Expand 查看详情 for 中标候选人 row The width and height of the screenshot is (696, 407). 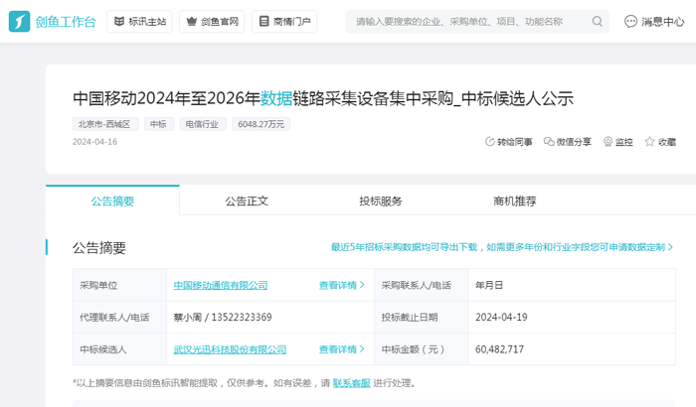point(341,349)
